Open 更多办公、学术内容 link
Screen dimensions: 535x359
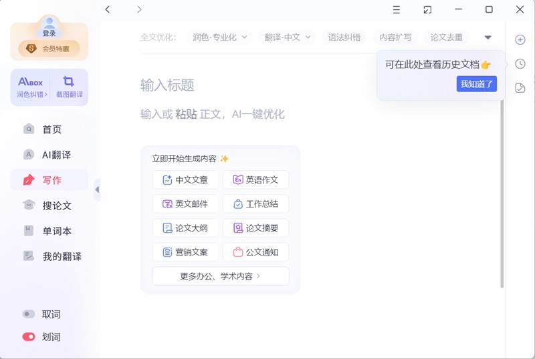coord(221,276)
